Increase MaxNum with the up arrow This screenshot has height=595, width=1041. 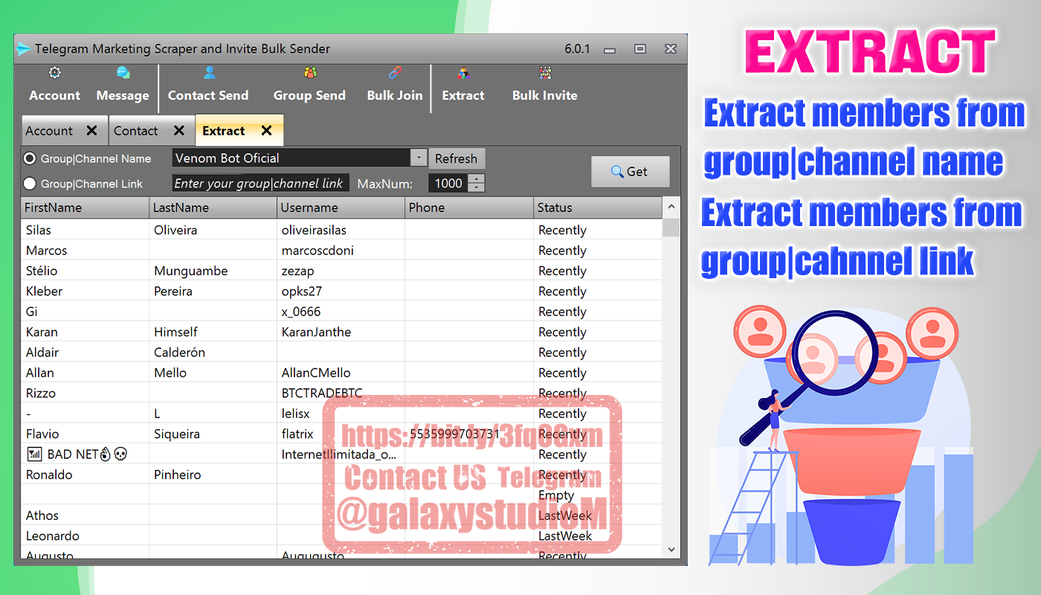(477, 178)
